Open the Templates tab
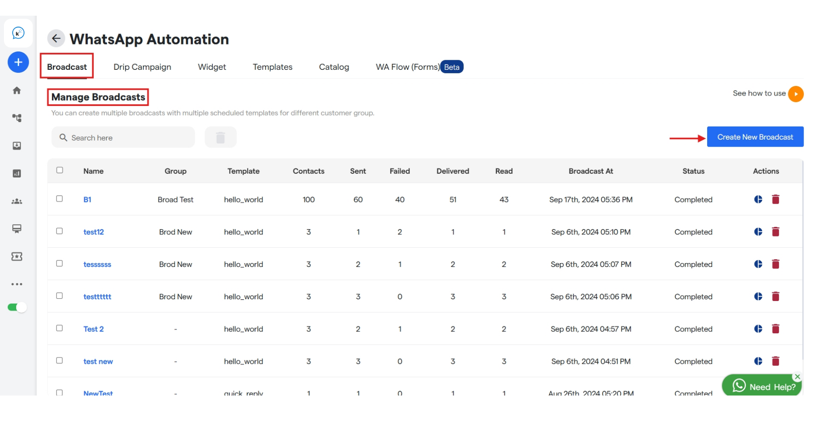Image resolution: width=814 pixels, height=445 pixels. pos(273,67)
